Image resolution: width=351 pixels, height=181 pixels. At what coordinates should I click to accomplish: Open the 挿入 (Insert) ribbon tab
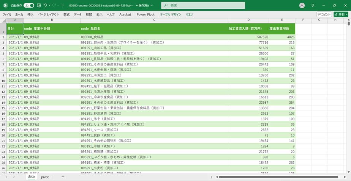click(30, 14)
